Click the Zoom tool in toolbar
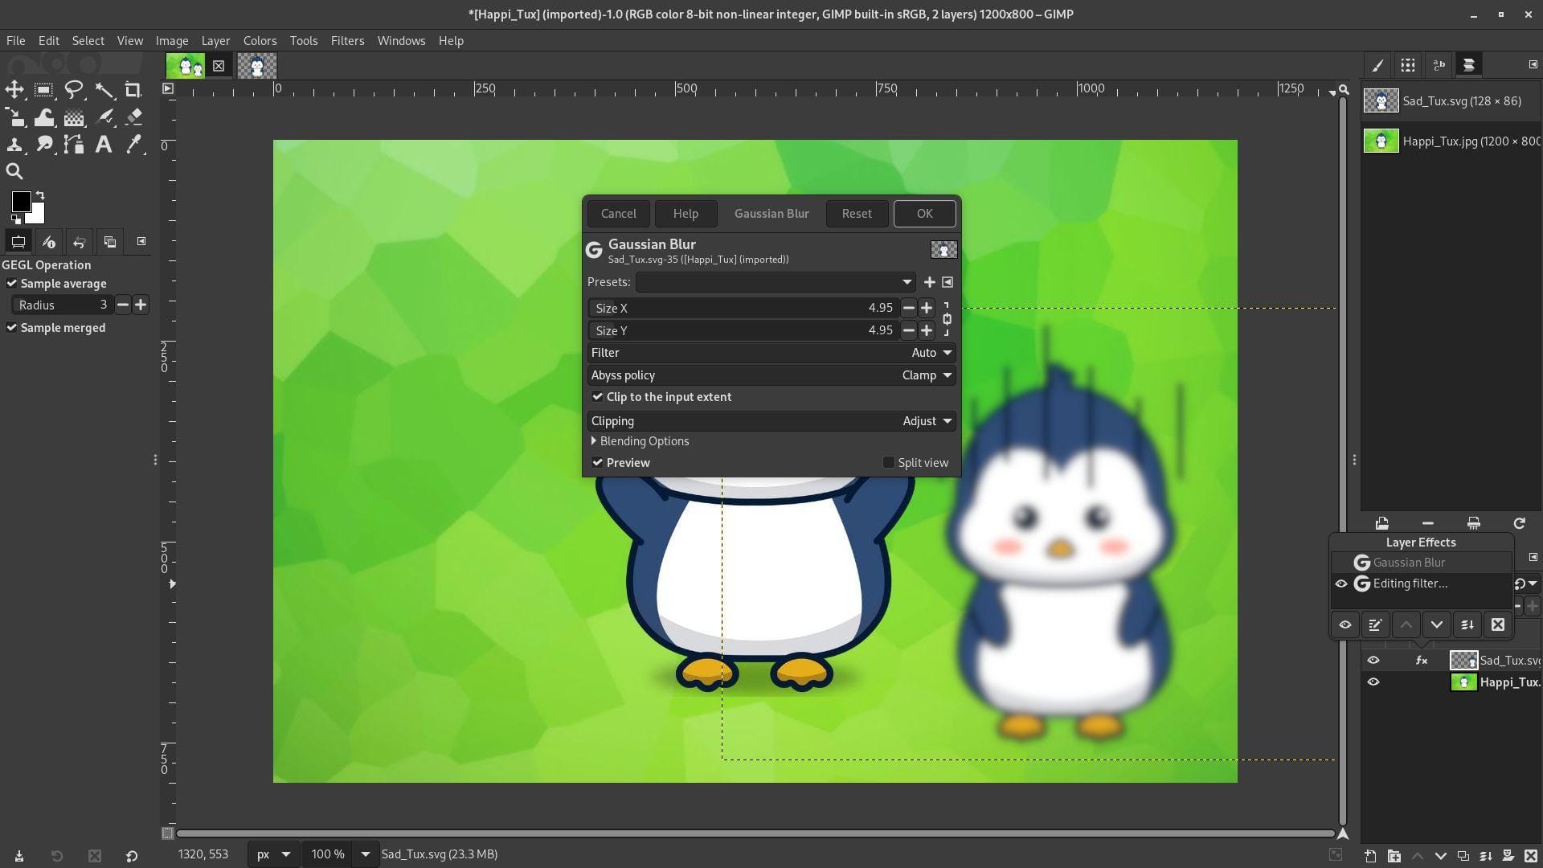The image size is (1543, 868). [x=16, y=170]
